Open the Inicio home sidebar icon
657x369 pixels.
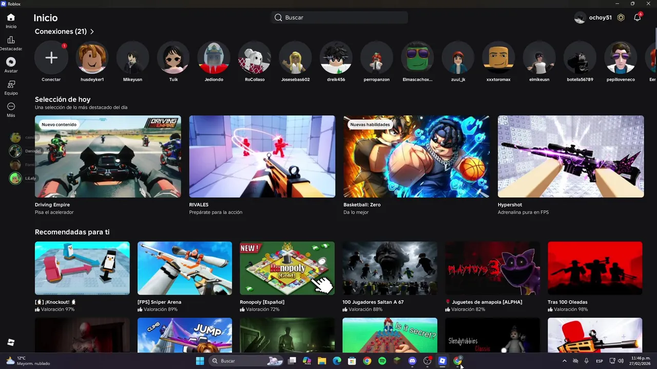[x=11, y=21]
